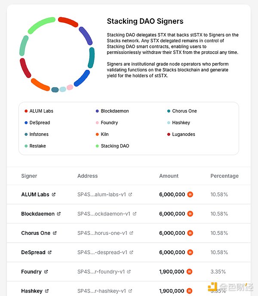Click STX token icon in ALUM Labs row
The image size is (258, 296).
point(190,195)
